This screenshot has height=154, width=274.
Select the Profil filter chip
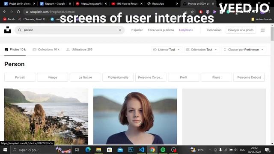point(184,77)
